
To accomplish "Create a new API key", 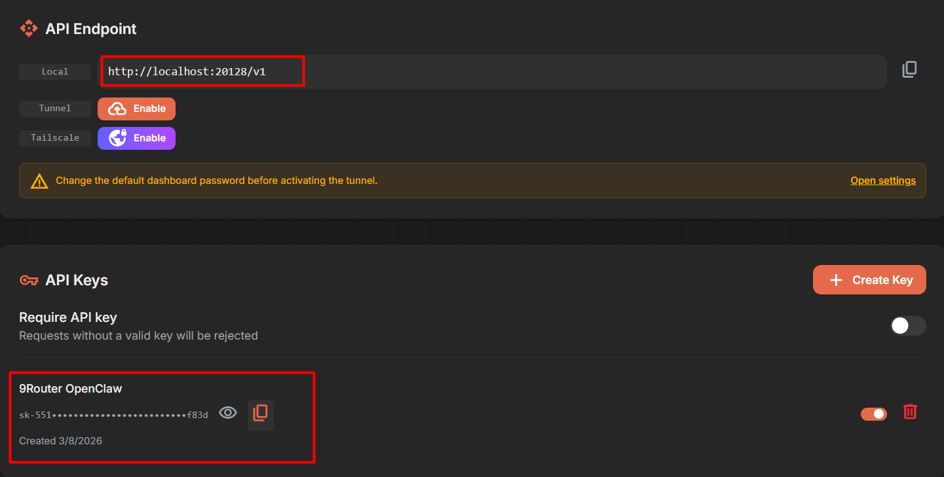I will pyautogui.click(x=869, y=280).
